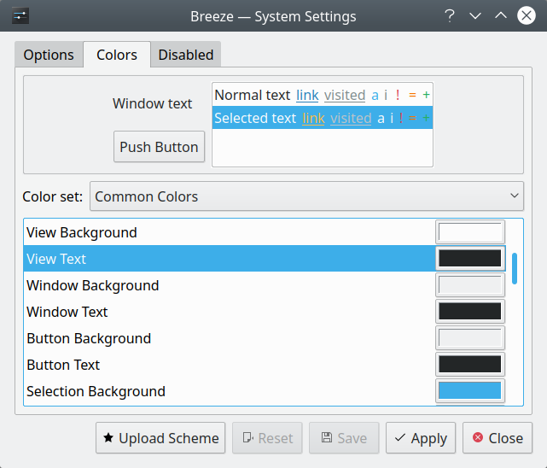Select the Window Text list row
The image size is (547, 468).
[67, 312]
